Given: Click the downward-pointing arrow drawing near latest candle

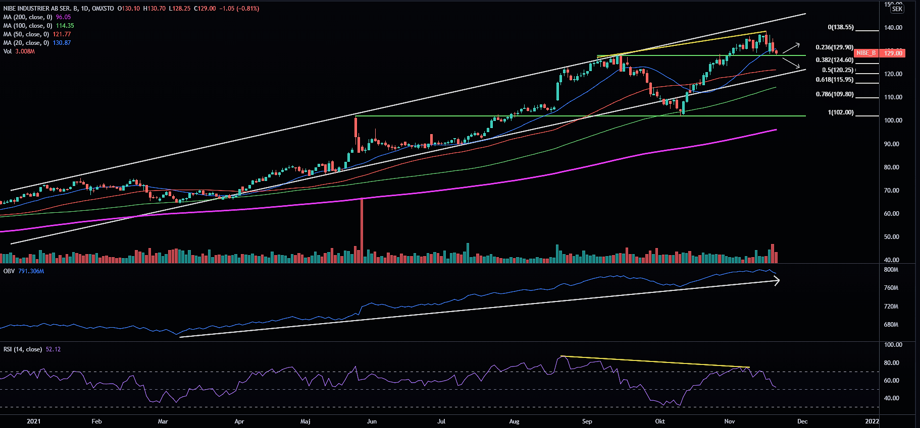Looking at the screenshot, I should 791,63.
